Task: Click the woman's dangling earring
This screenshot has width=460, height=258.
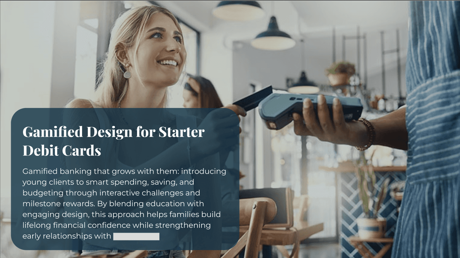Action: tap(127, 72)
